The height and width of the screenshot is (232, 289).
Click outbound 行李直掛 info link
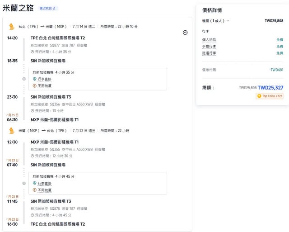[x=44, y=79]
